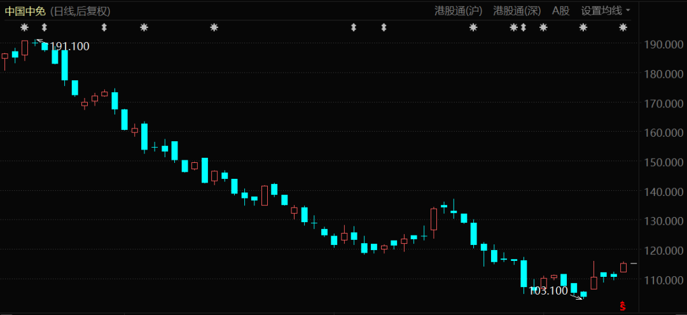Click the lowest cyan candle marked by the 103.100 arrow
Image resolution: width=687 pixels, height=315 pixels.
583,295
